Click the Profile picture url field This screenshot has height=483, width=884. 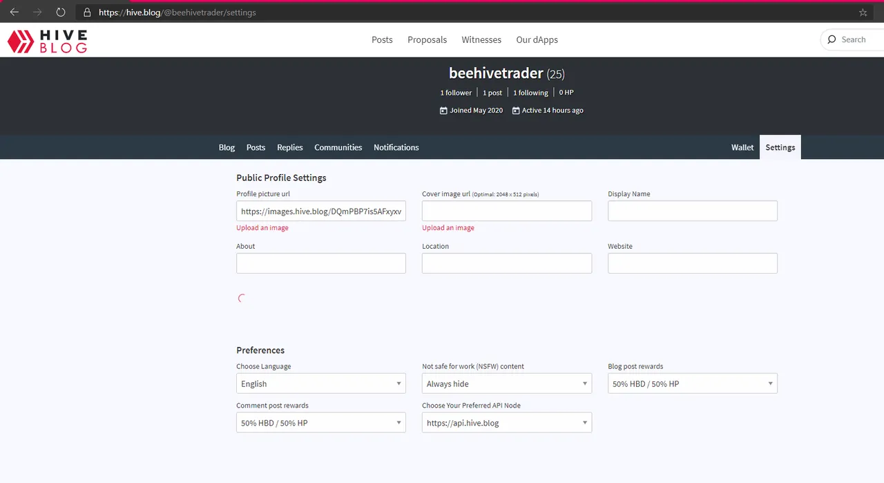click(321, 211)
